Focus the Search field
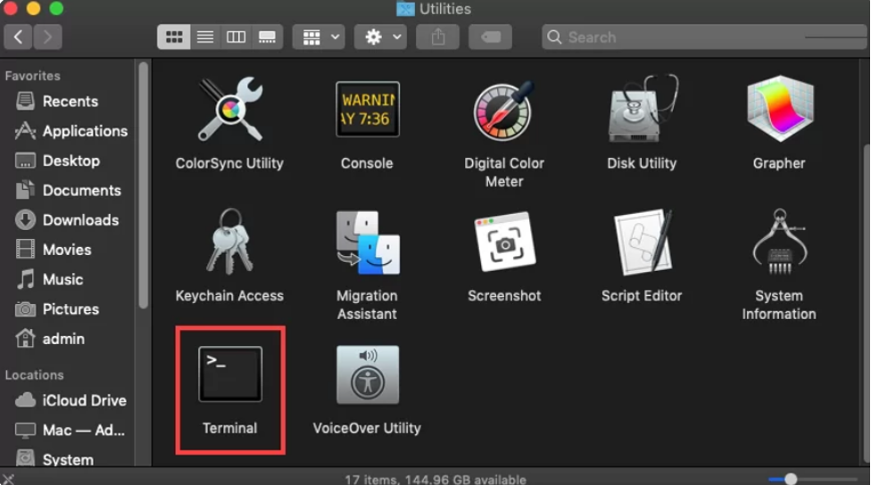 [x=704, y=37]
